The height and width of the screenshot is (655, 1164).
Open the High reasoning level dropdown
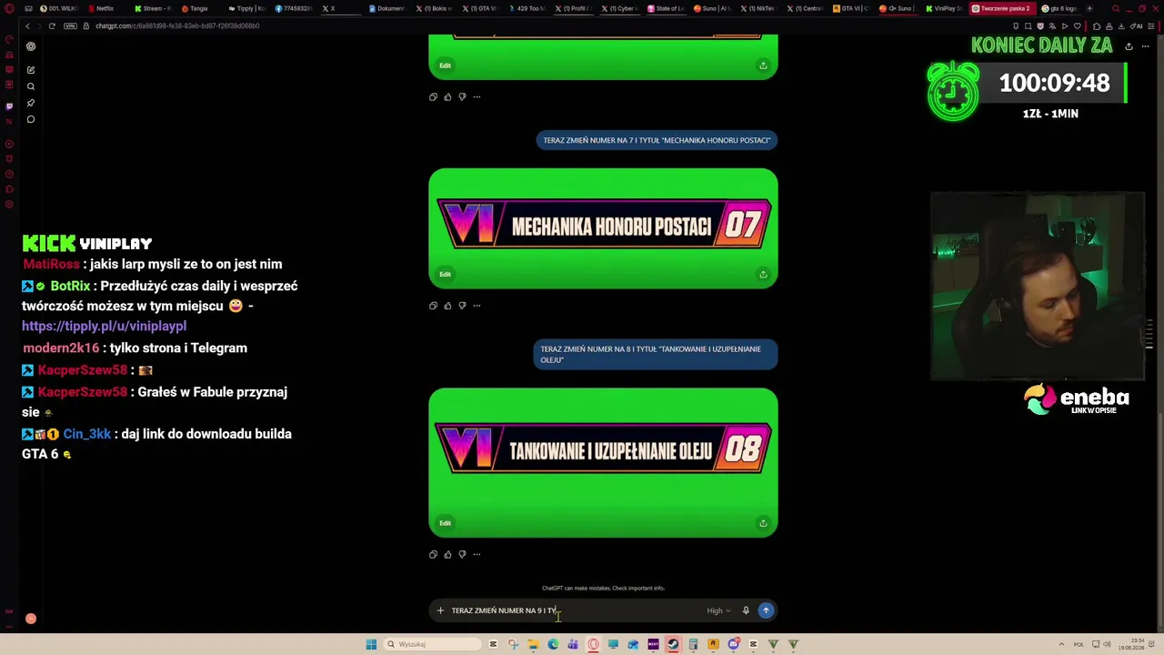tap(718, 610)
